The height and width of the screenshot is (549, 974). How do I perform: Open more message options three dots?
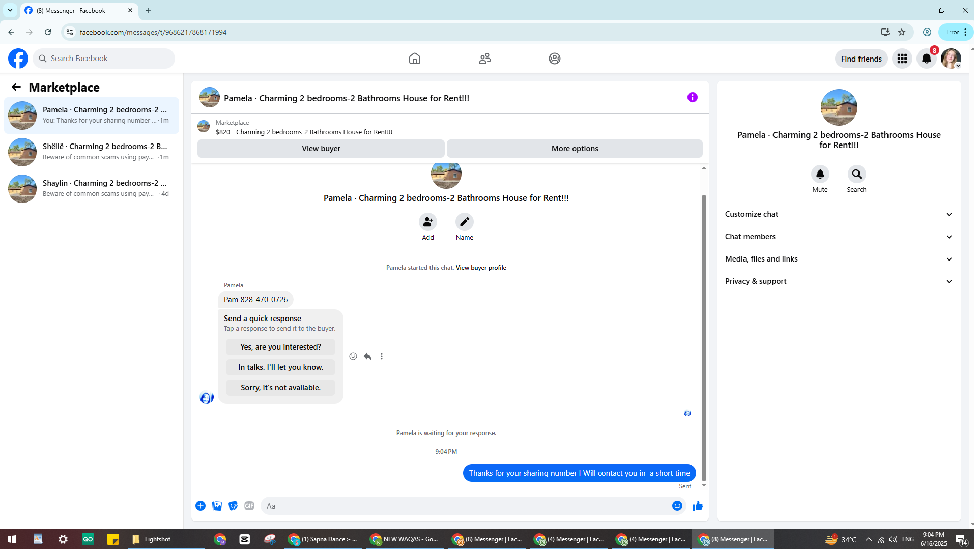click(x=382, y=356)
